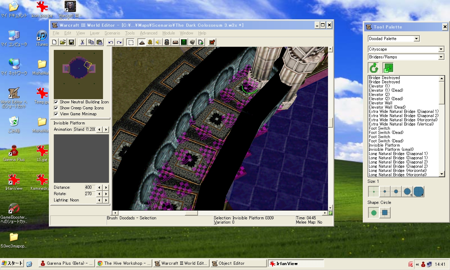Viewport: 450px width, 270px height.
Task: Open the Layer menu
Action: pos(95,33)
